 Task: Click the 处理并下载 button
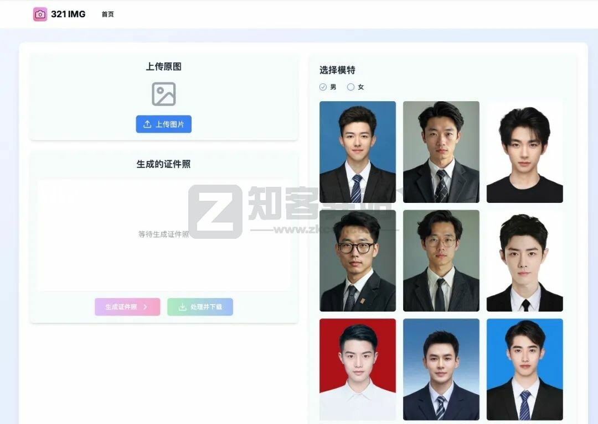click(200, 307)
